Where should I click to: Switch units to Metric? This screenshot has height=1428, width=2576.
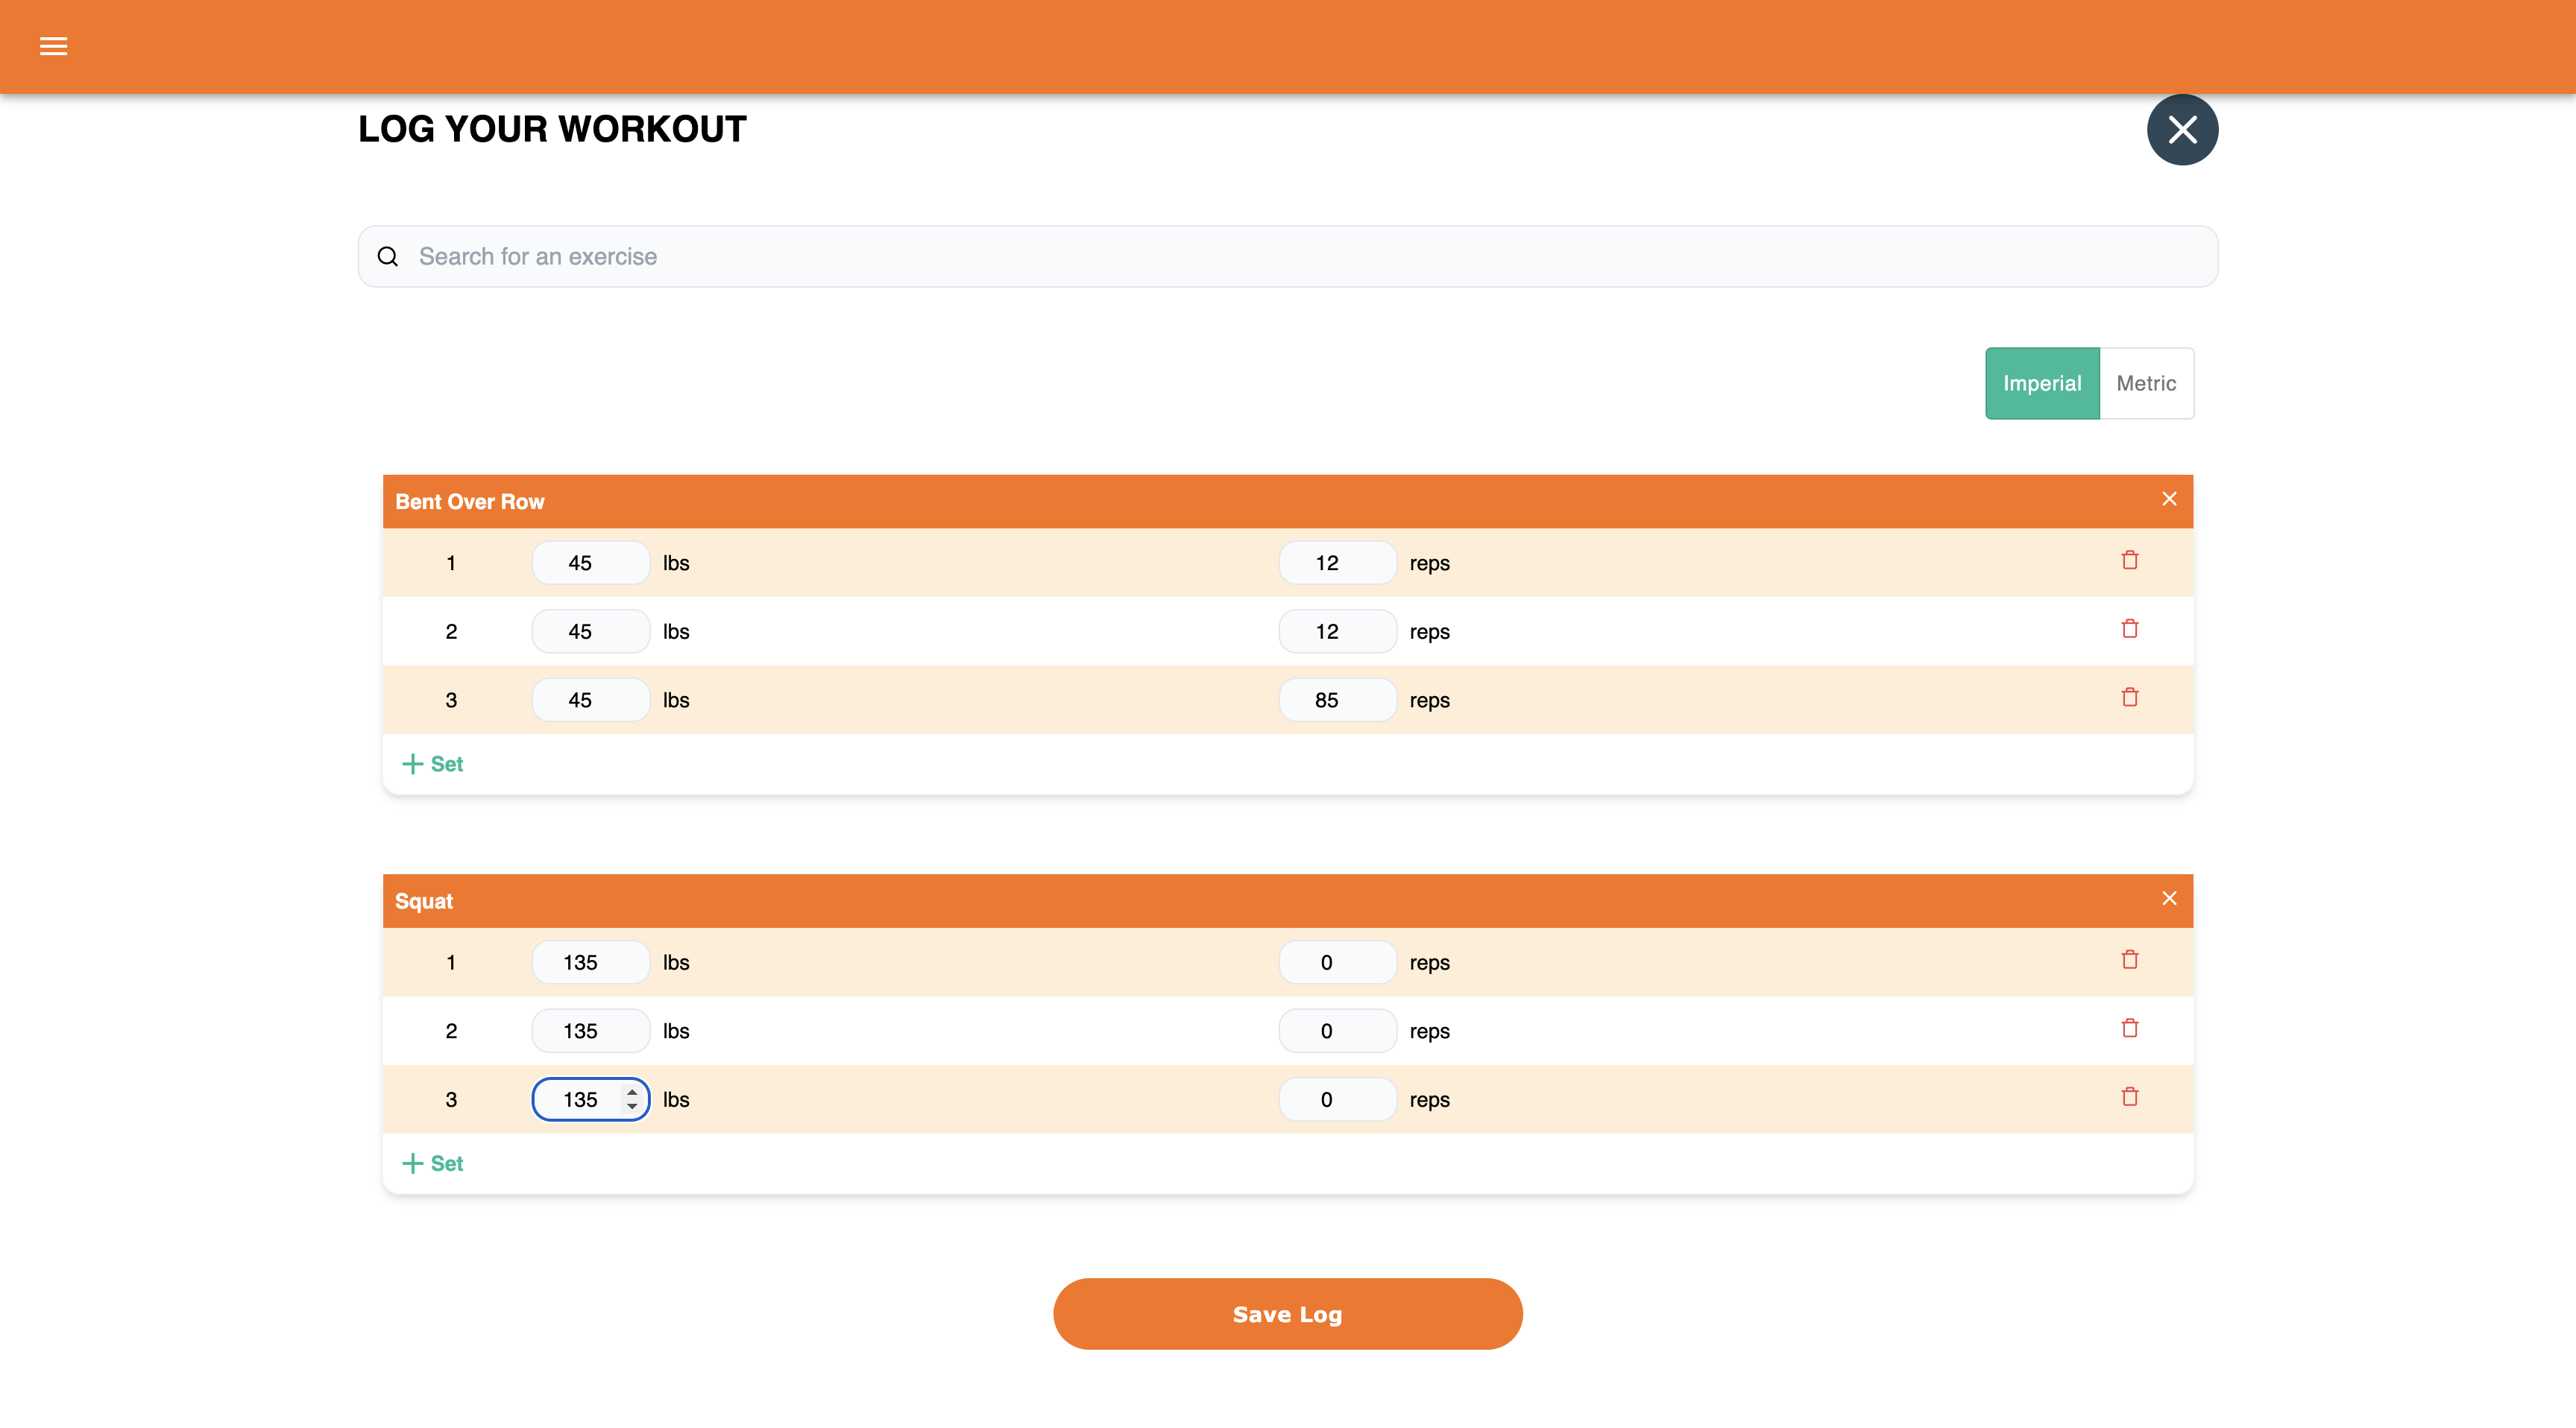point(2146,384)
